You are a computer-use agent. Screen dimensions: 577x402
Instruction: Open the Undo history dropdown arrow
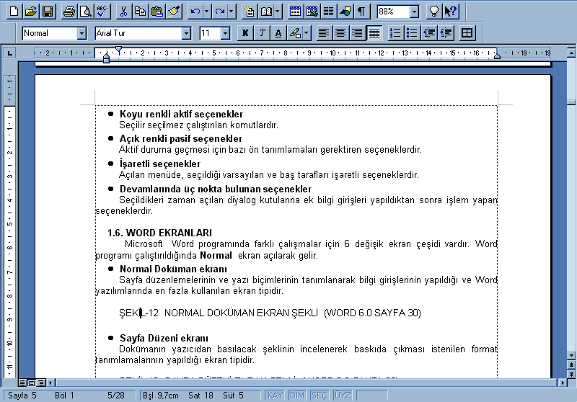coord(206,12)
